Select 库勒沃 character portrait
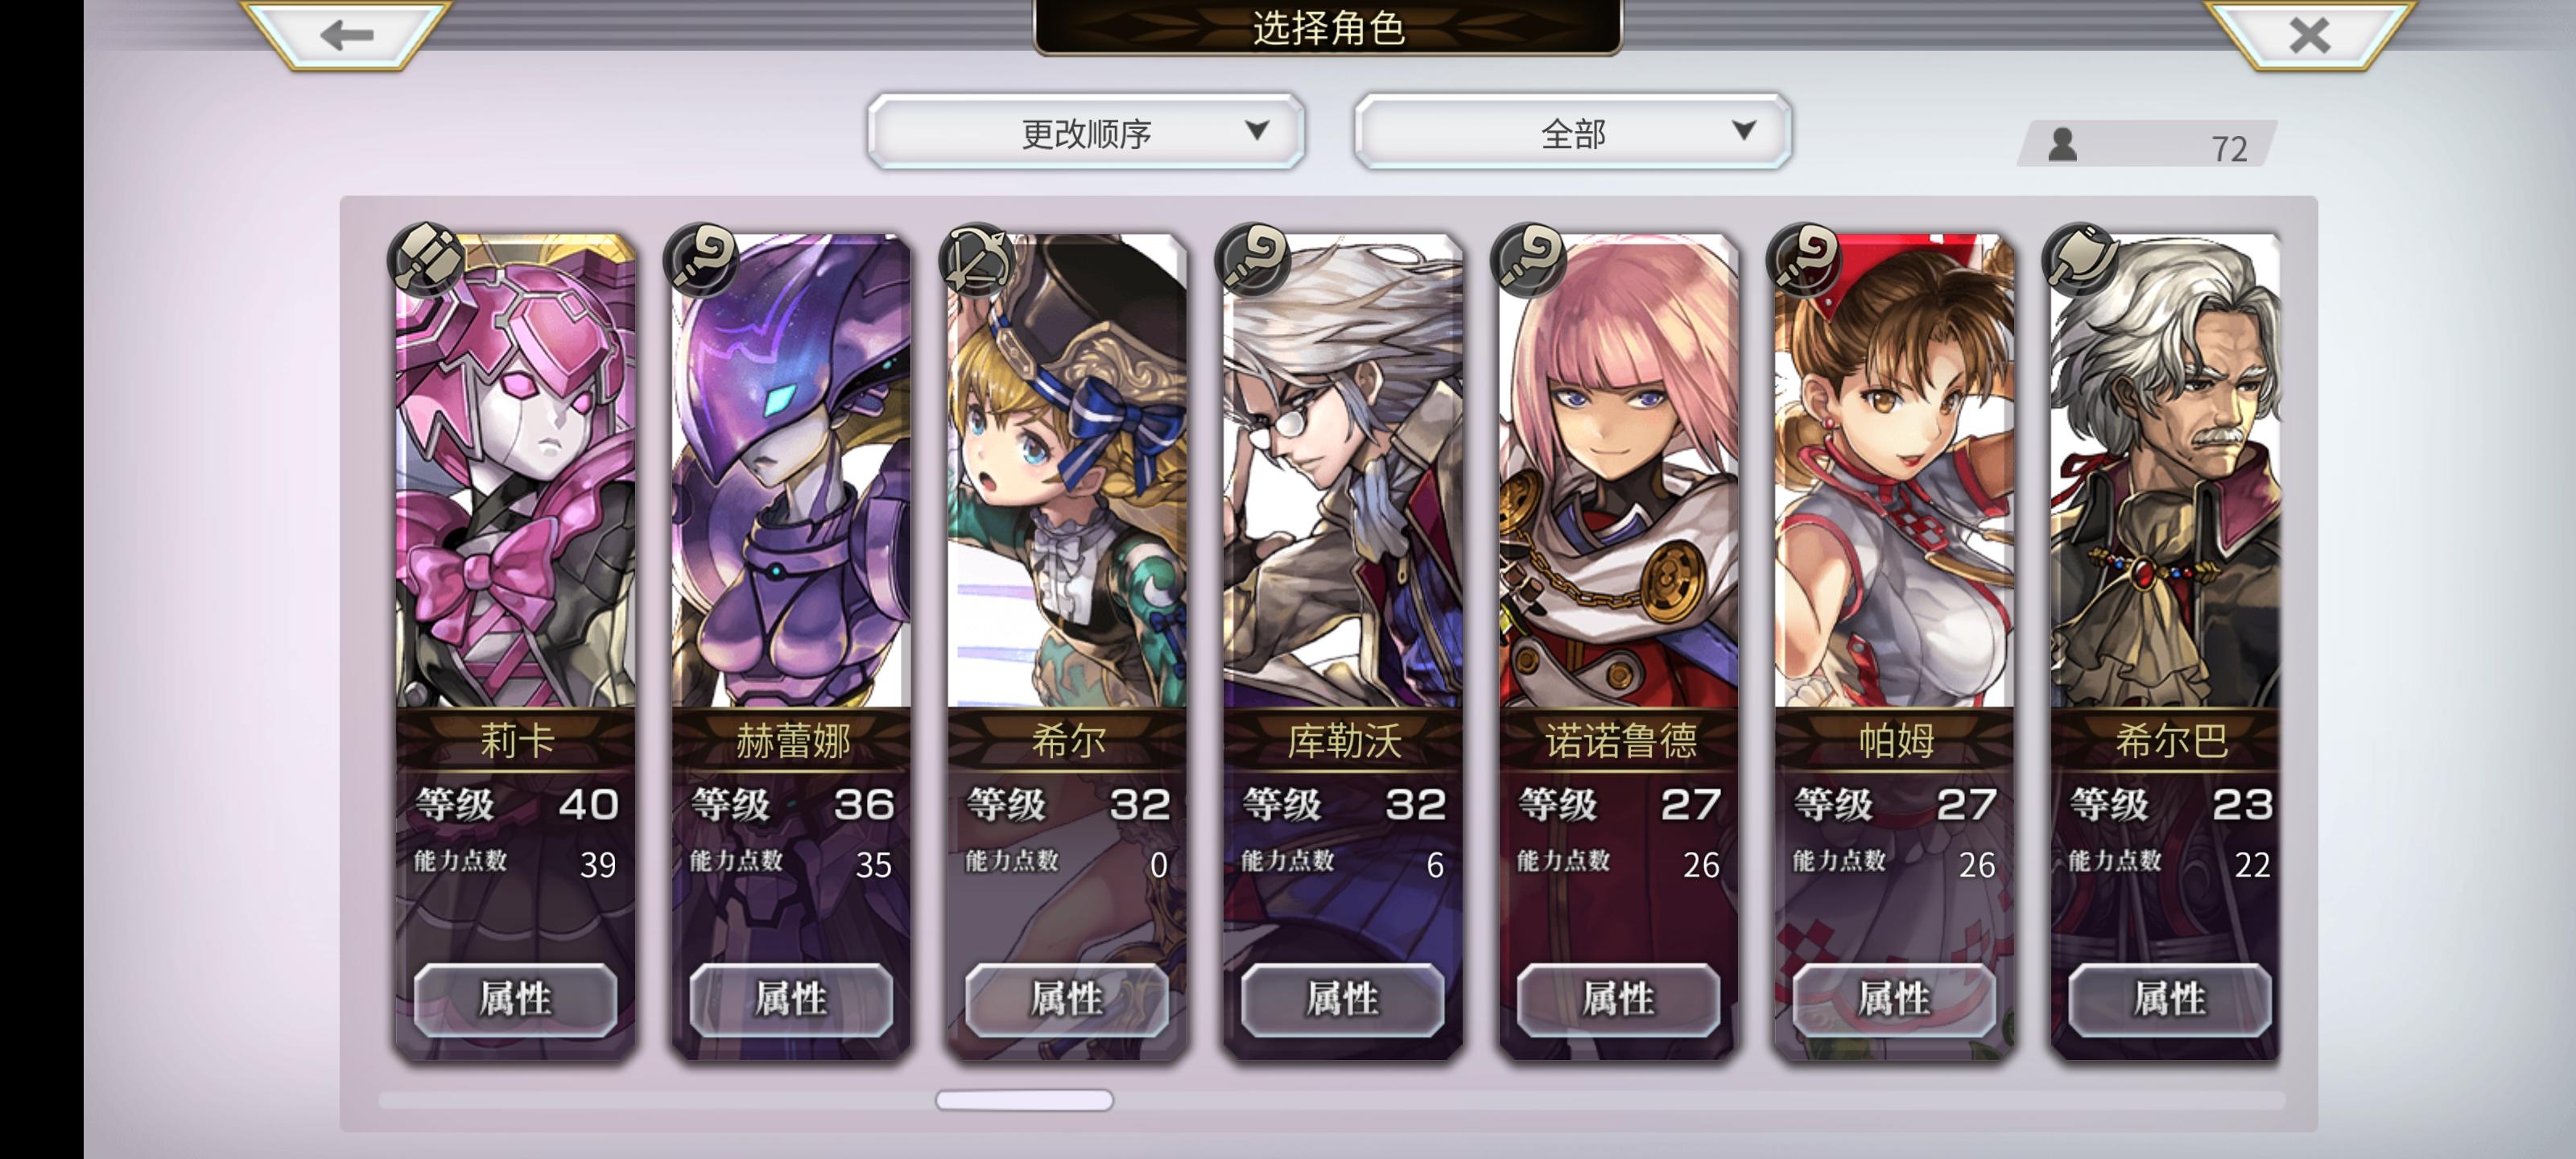This screenshot has width=2576, height=1159. [1343, 471]
